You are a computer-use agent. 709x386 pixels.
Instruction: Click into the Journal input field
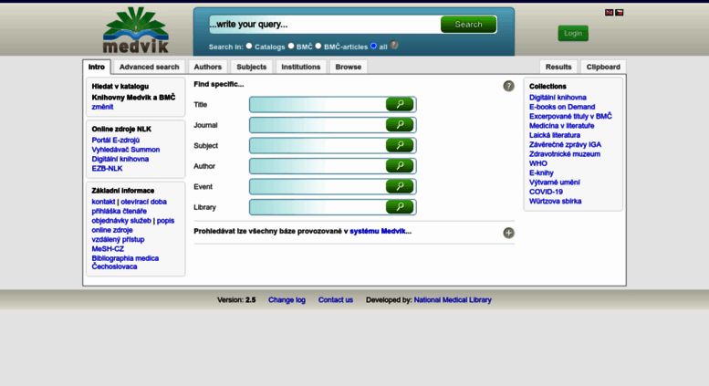(x=318, y=125)
